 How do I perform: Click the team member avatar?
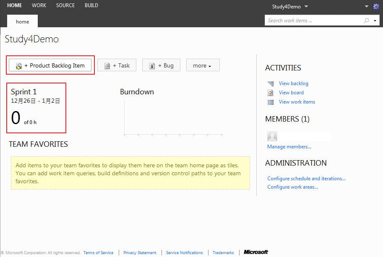pos(272,136)
